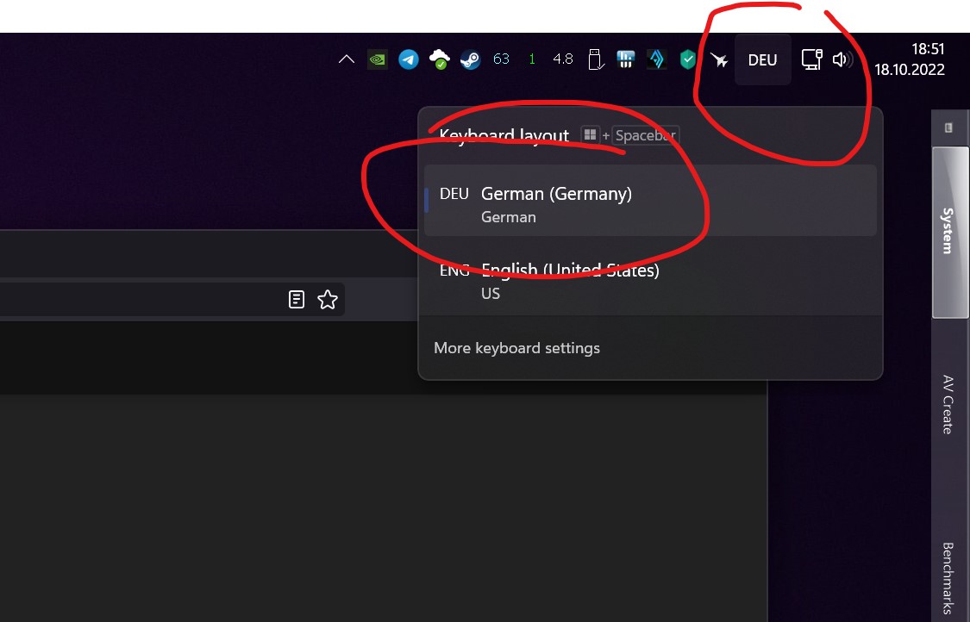Image resolution: width=970 pixels, height=622 pixels.
Task: Open More keyboard settings
Action: 516,348
